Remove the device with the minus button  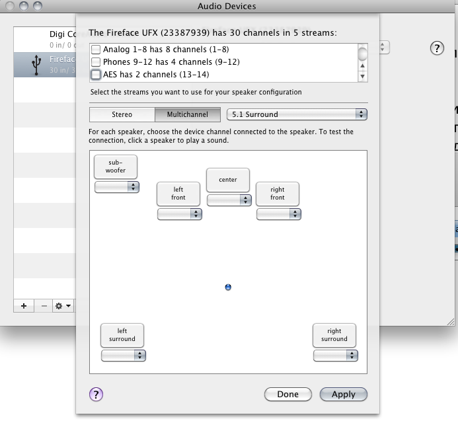[x=44, y=306]
